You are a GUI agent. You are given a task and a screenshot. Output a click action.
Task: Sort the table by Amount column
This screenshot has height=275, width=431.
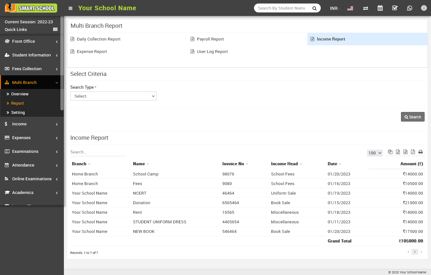(x=412, y=164)
